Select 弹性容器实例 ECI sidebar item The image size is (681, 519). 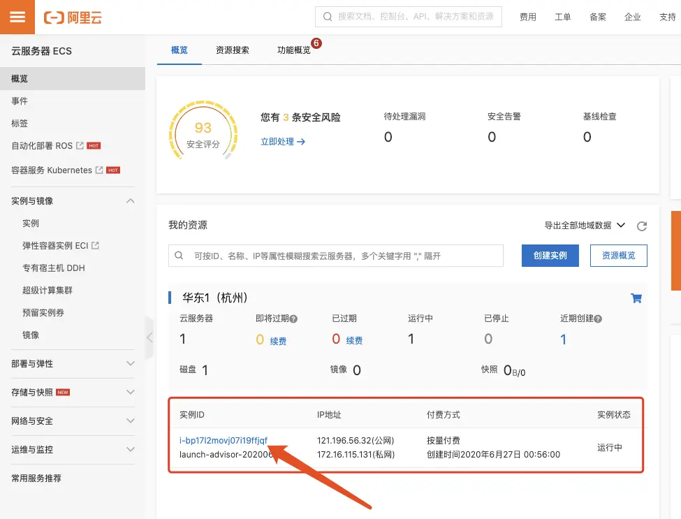pos(55,245)
